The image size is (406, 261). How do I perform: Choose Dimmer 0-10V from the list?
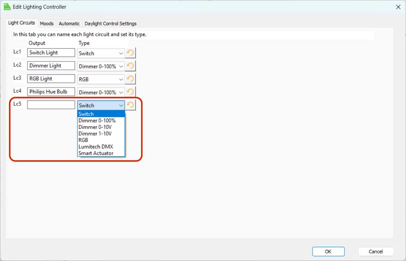tap(95, 127)
